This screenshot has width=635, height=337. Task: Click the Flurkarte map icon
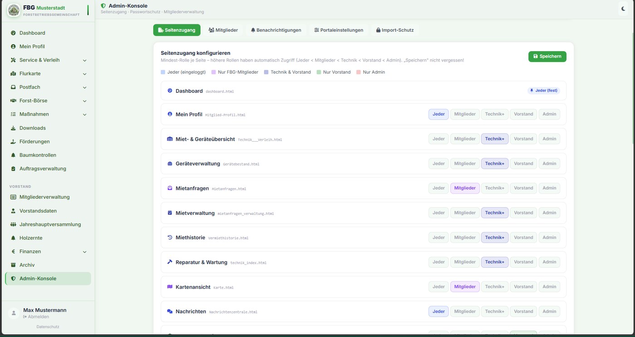(13, 74)
